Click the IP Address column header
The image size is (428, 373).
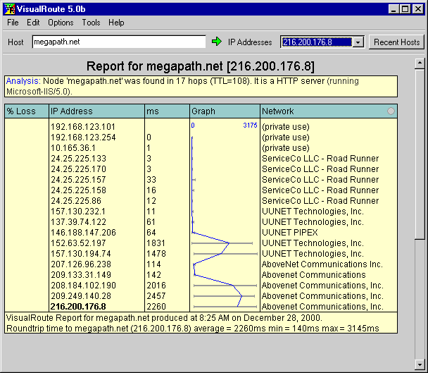96,111
